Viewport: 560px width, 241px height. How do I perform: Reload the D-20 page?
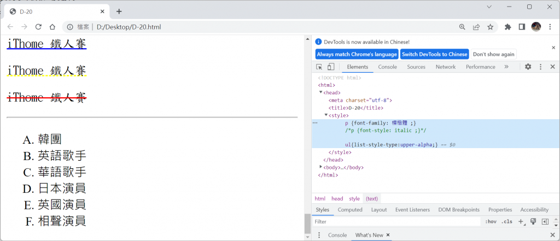(38, 27)
